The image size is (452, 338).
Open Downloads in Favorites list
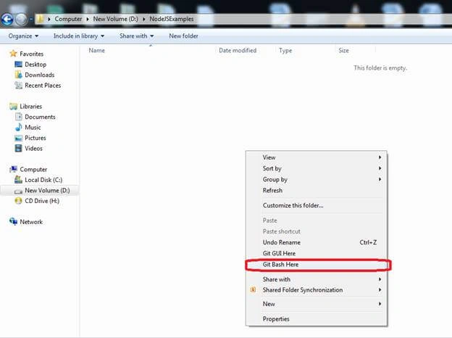point(40,75)
